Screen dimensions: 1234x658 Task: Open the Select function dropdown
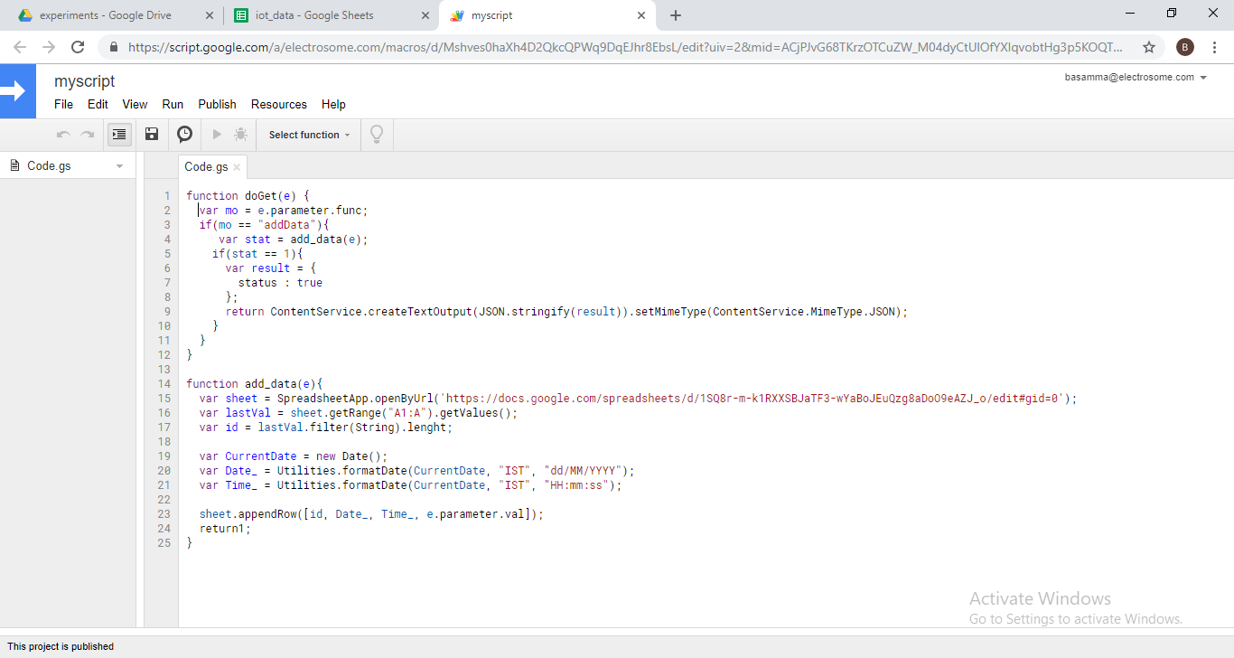309,135
